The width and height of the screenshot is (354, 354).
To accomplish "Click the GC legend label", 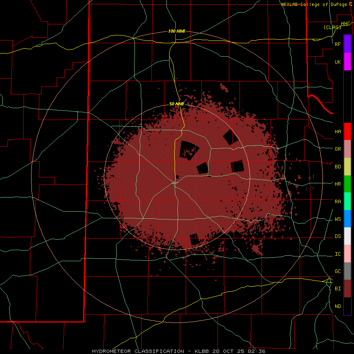I will [338, 271].
